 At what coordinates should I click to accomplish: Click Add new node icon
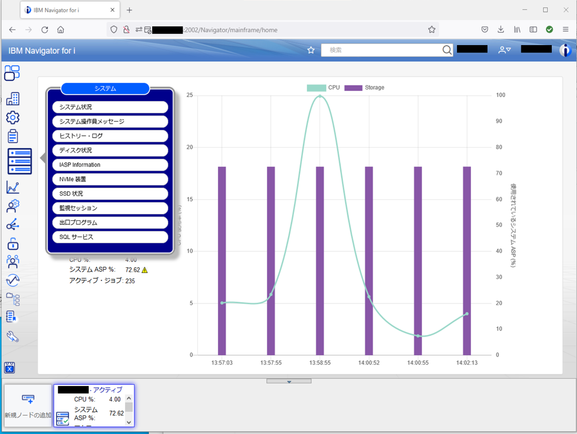point(28,399)
